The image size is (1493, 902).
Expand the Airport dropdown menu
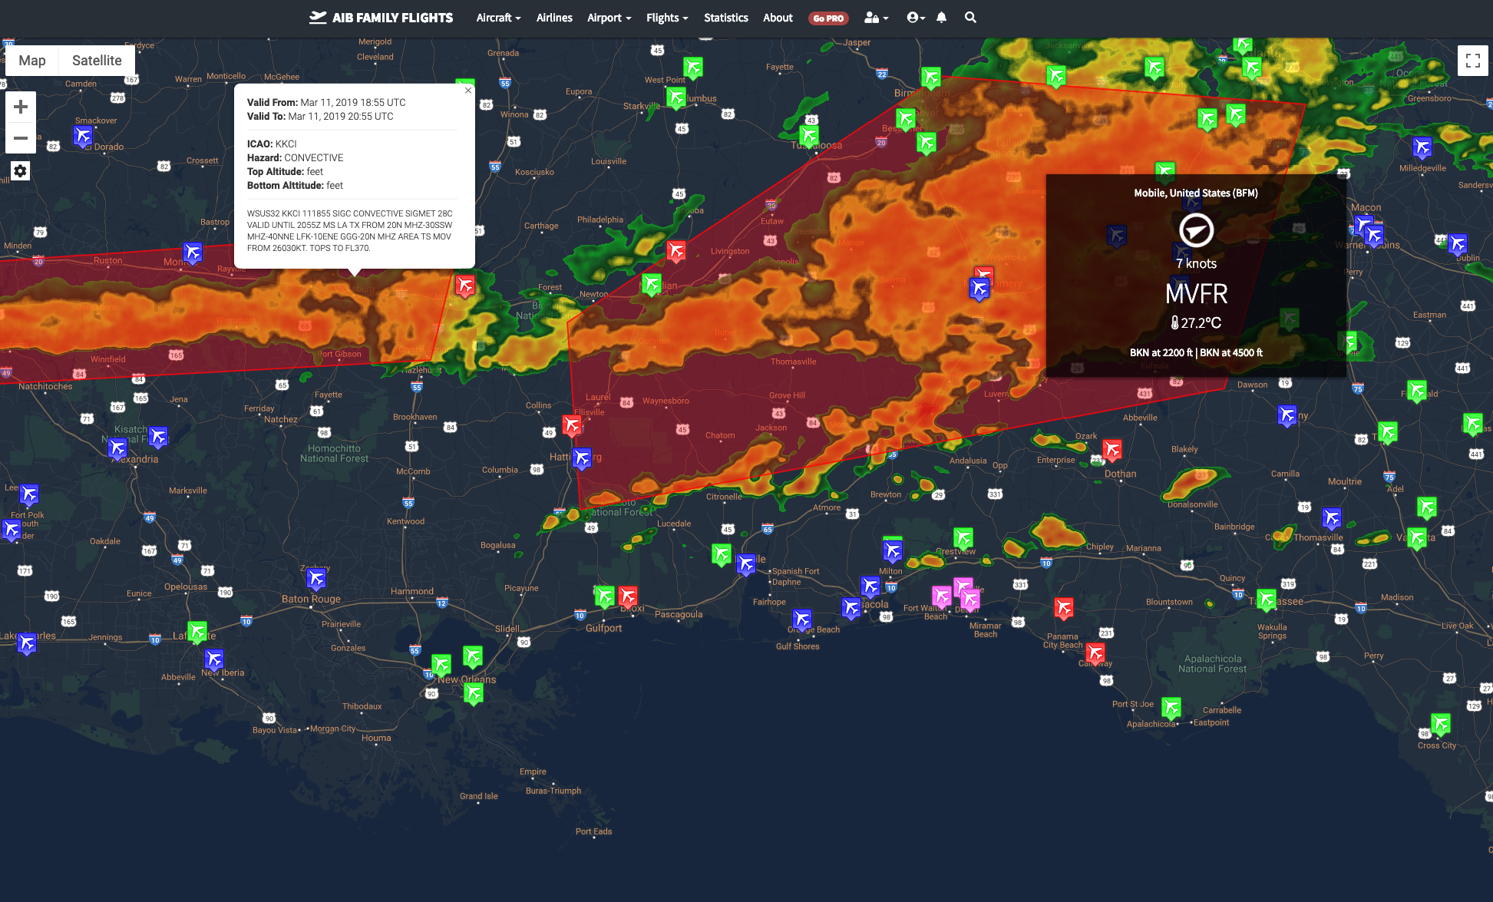pos(609,18)
